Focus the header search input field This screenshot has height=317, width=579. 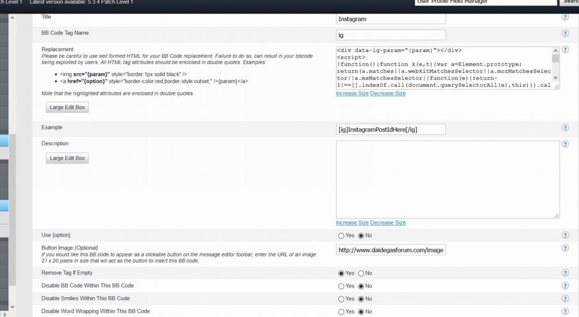point(486,2)
